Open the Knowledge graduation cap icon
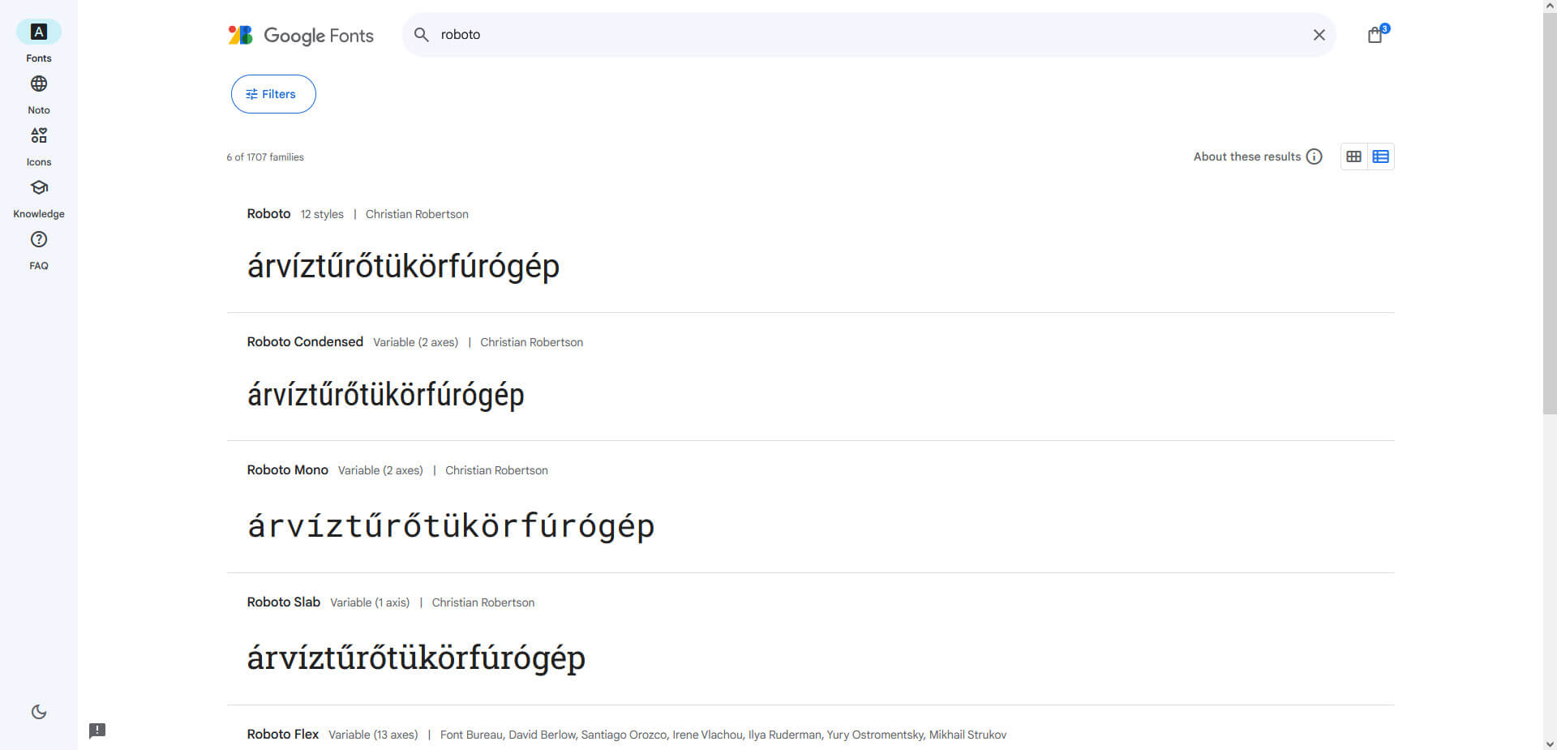Viewport: 1557px width, 750px height. pyautogui.click(x=39, y=188)
